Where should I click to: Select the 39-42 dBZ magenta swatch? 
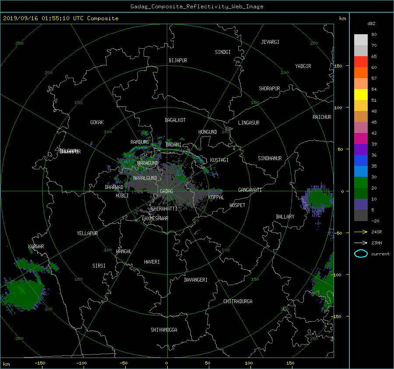[361, 139]
